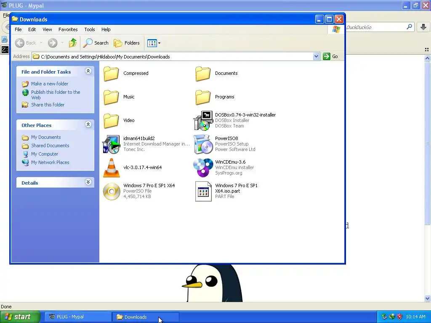Screen dimensions: 431x323
Task: Open Mypal downloads arrow button
Action: tap(423, 27)
